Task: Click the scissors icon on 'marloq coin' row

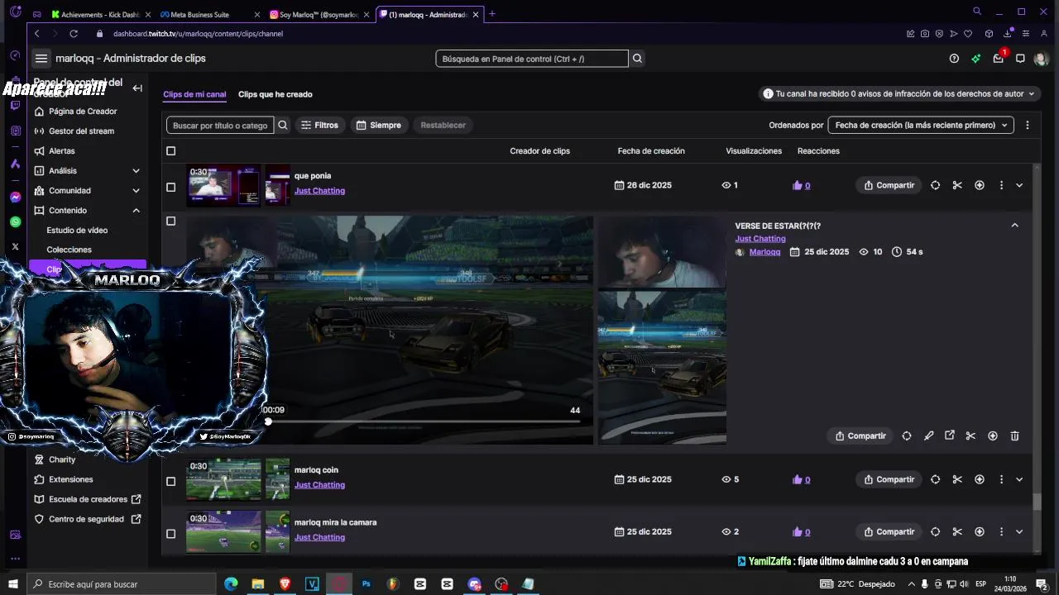Action: pyautogui.click(x=957, y=479)
